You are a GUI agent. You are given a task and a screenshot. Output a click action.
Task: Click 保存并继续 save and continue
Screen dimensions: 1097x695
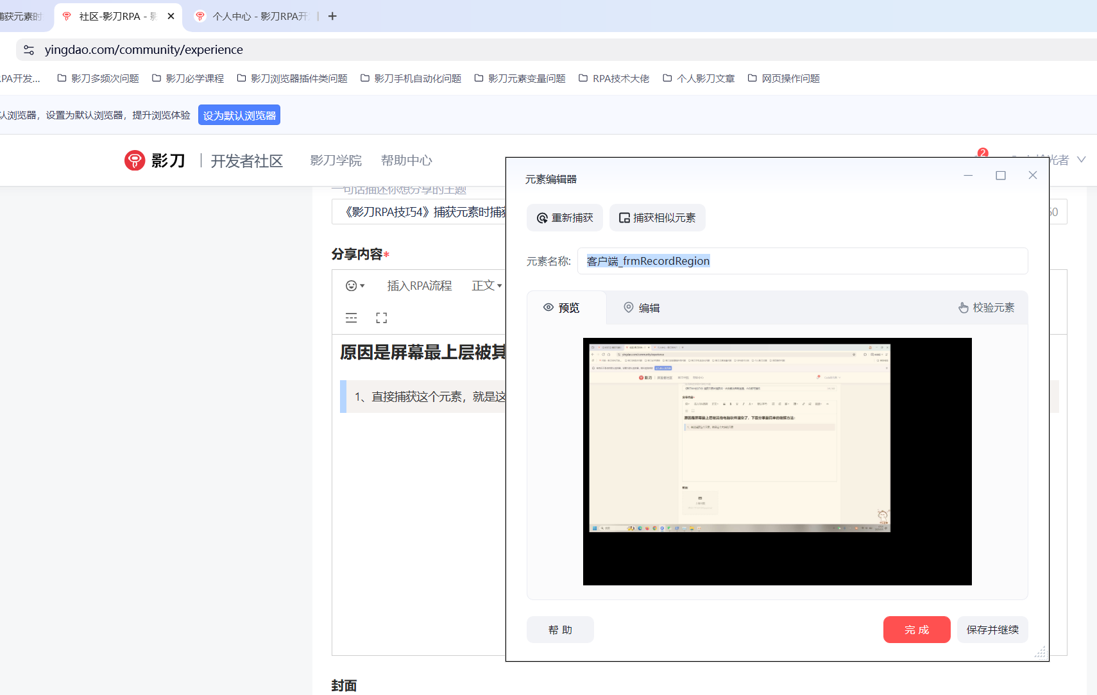point(992,630)
